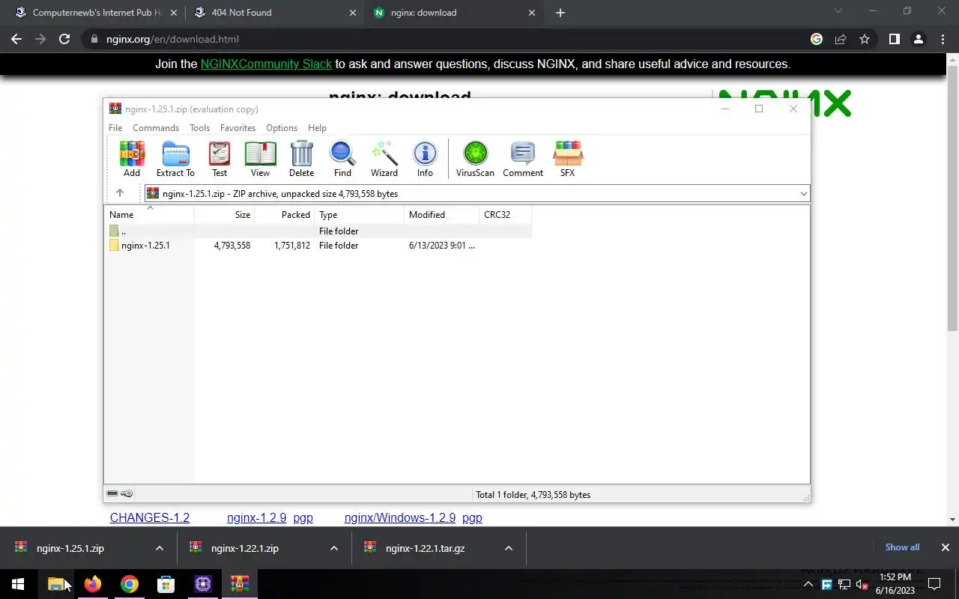This screenshot has width=959, height=599.
Task: Sort by the Packed column header
Action: pyautogui.click(x=285, y=215)
